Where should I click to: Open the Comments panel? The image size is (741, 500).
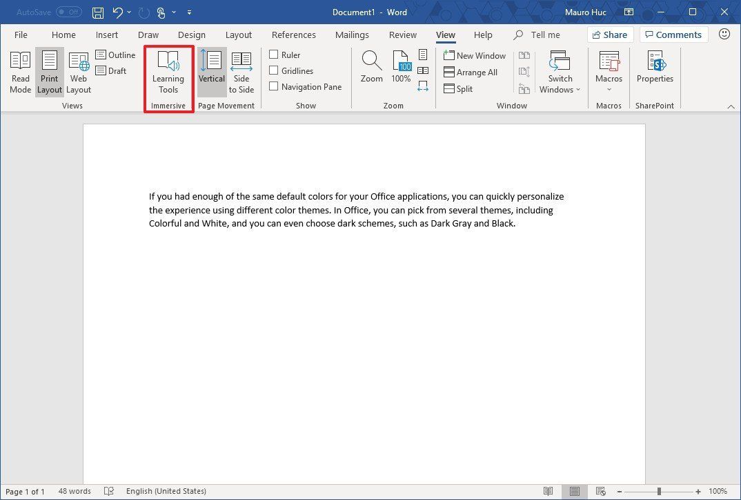[673, 35]
